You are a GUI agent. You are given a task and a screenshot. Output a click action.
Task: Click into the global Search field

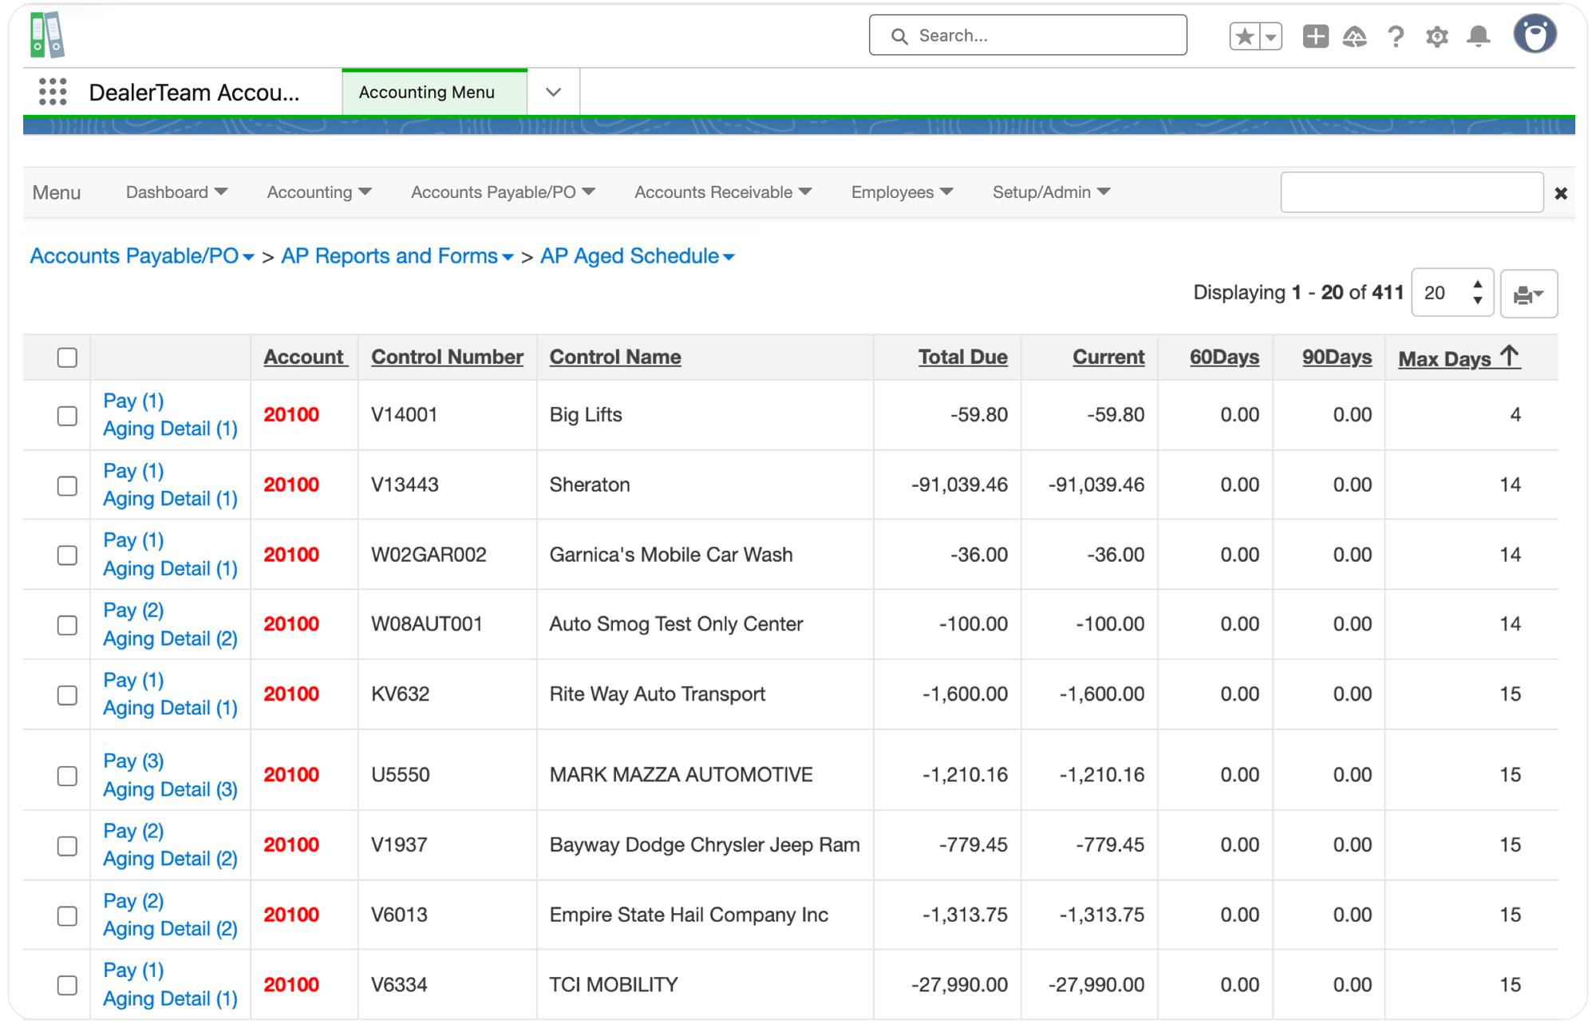pos(1028,35)
